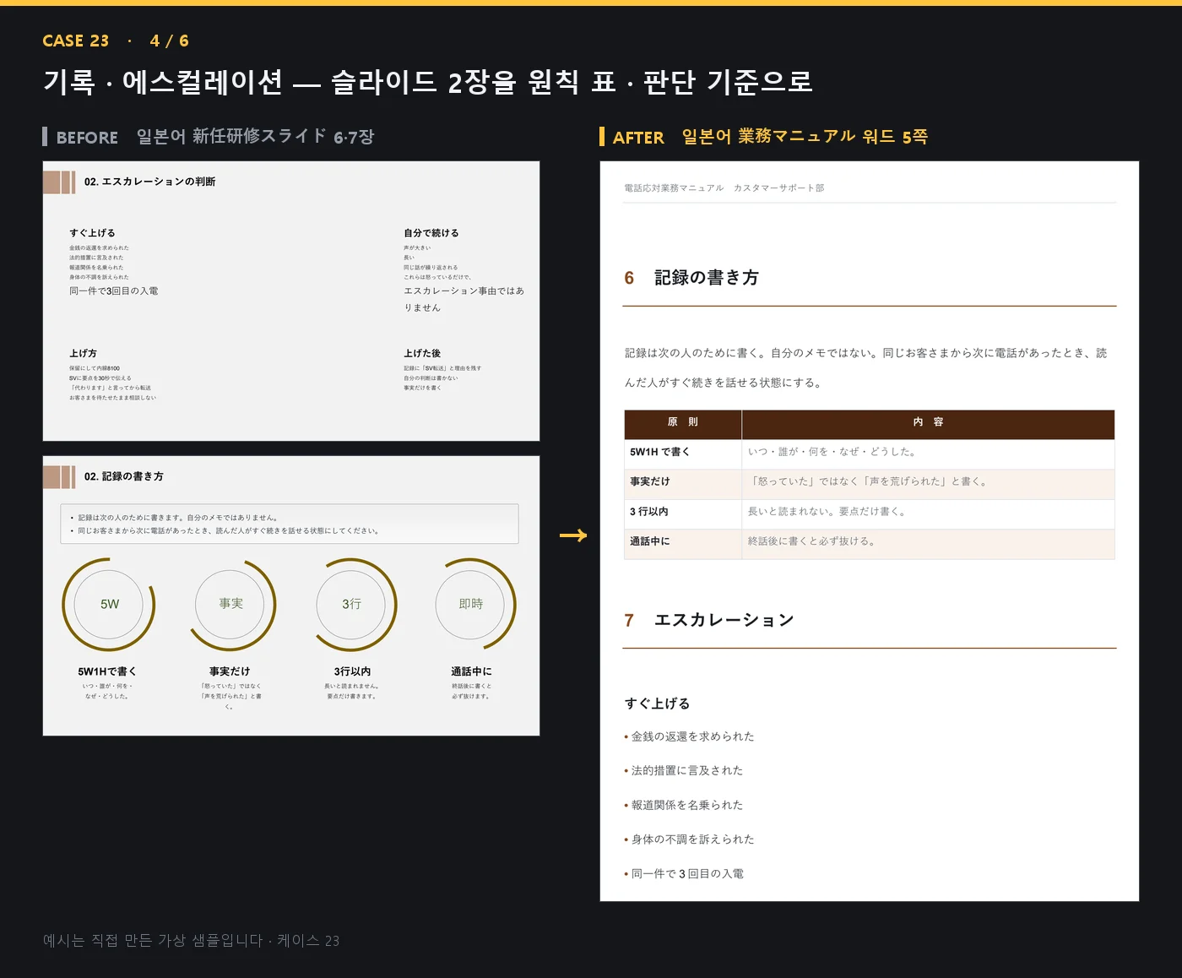Click the 5W circle graphic in the slide
1182x978 pixels.
[x=109, y=605]
